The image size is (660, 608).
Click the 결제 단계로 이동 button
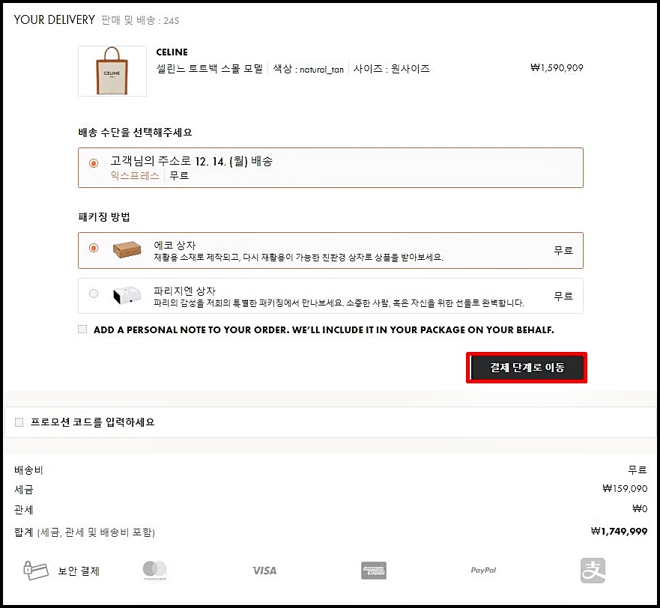pos(527,367)
